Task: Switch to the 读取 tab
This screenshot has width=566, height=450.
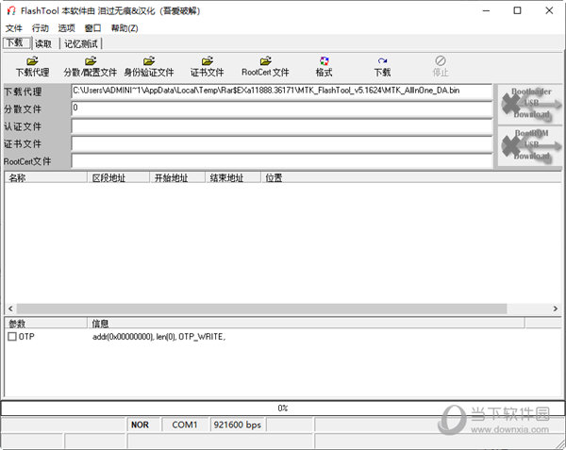Action: pos(43,44)
